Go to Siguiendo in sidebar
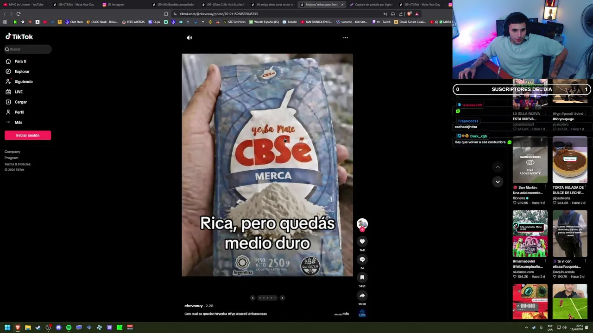Screen dimensions: 593x333 24,81
